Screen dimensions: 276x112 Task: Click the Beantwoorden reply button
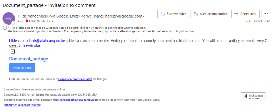pyautogui.click(x=174, y=14)
